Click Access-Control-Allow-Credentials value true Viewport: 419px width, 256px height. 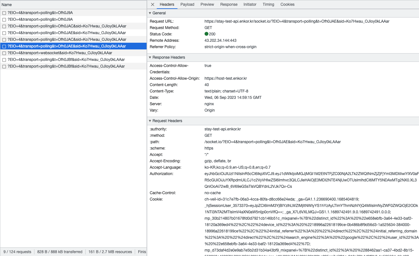click(x=208, y=66)
